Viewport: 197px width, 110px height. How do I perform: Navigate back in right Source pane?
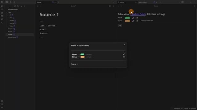coord(119,6)
